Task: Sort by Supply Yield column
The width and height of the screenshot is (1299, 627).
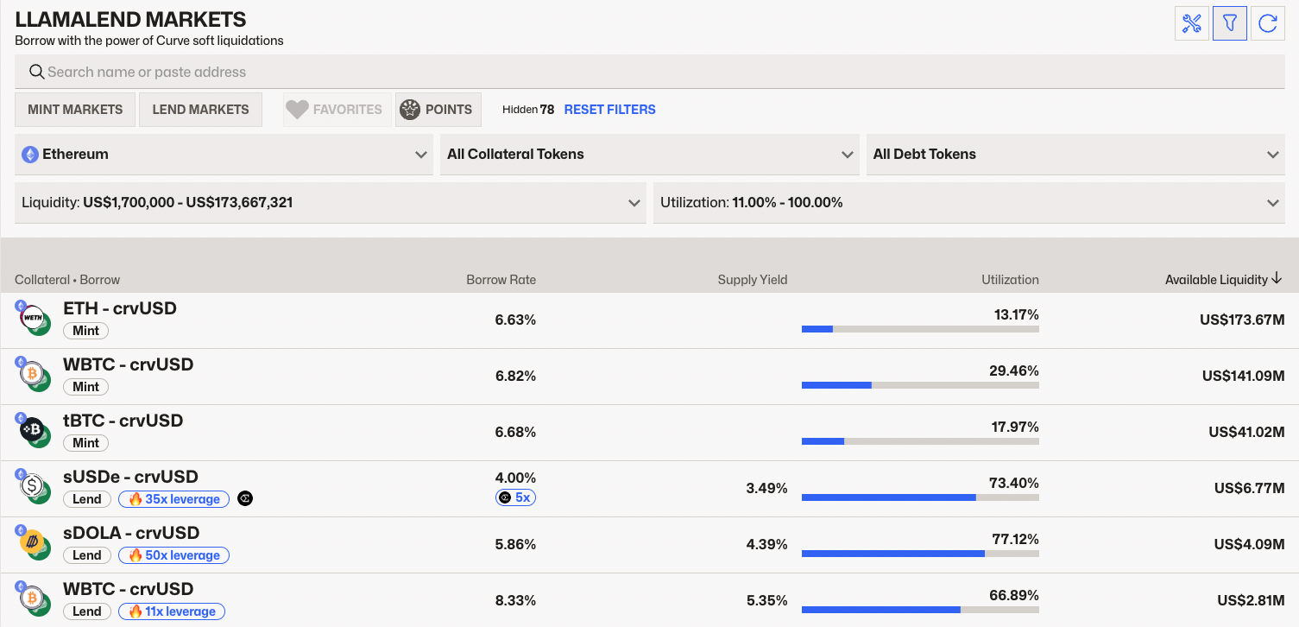Action: (x=753, y=280)
